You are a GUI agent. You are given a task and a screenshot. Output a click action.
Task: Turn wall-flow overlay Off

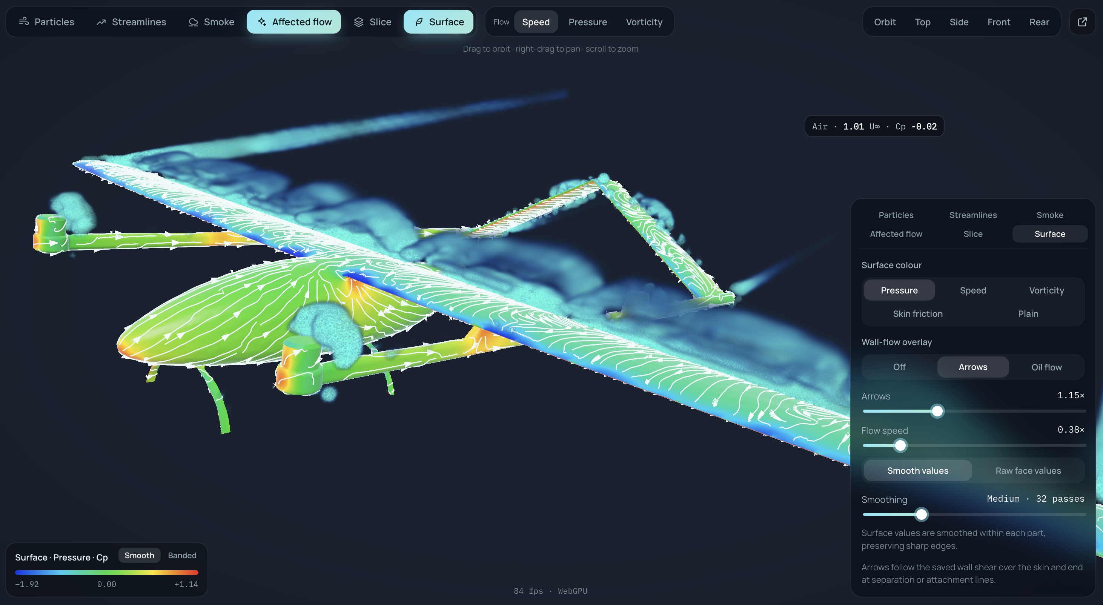click(x=899, y=367)
